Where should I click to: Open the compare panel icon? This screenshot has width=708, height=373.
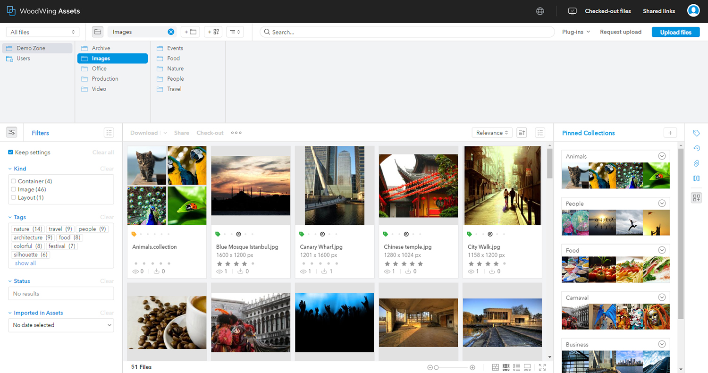pyautogui.click(x=696, y=178)
